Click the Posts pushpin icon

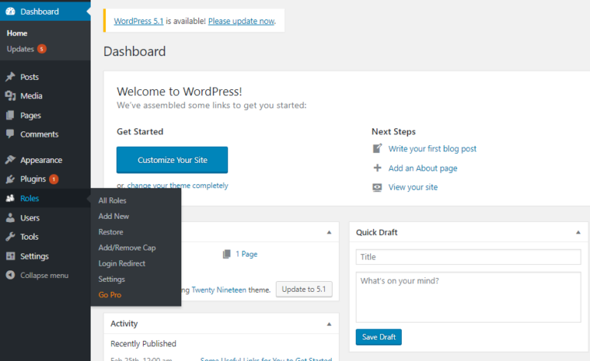point(10,77)
